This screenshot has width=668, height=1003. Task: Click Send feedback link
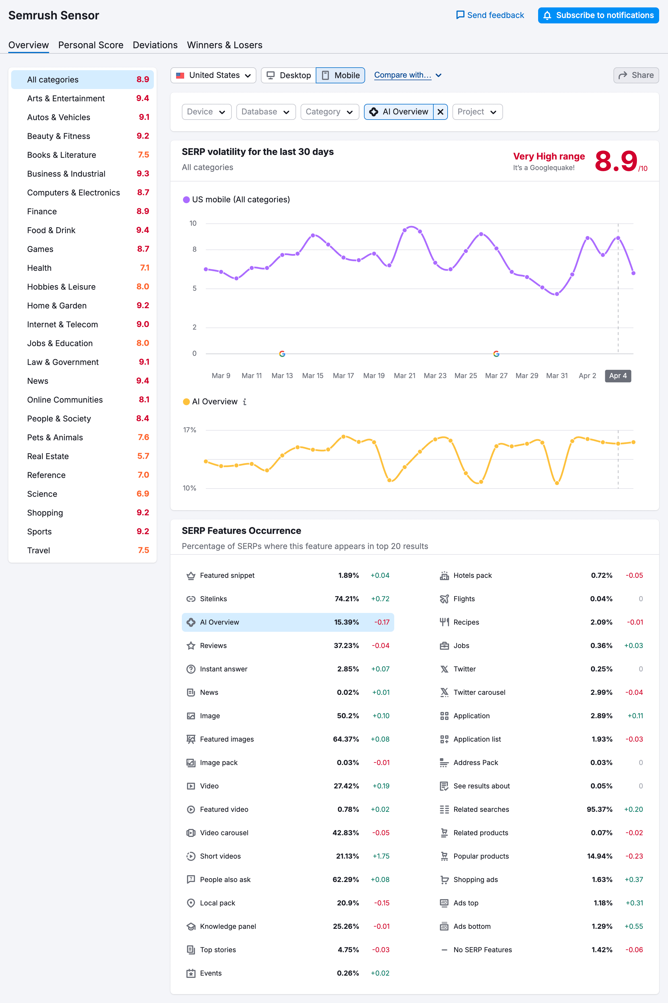(490, 15)
